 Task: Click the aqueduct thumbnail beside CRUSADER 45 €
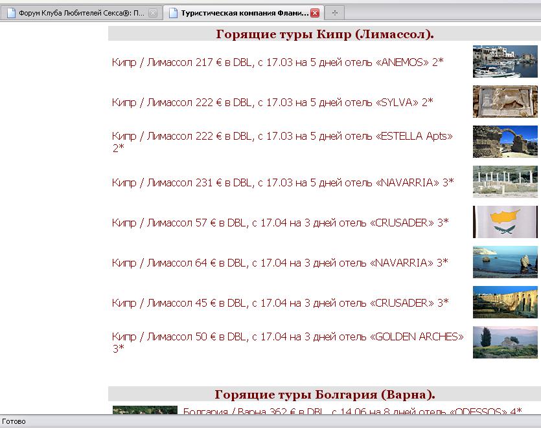pyautogui.click(x=505, y=302)
